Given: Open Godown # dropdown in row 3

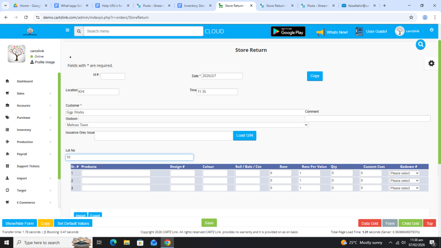Looking at the screenshot, I should coord(404,188).
